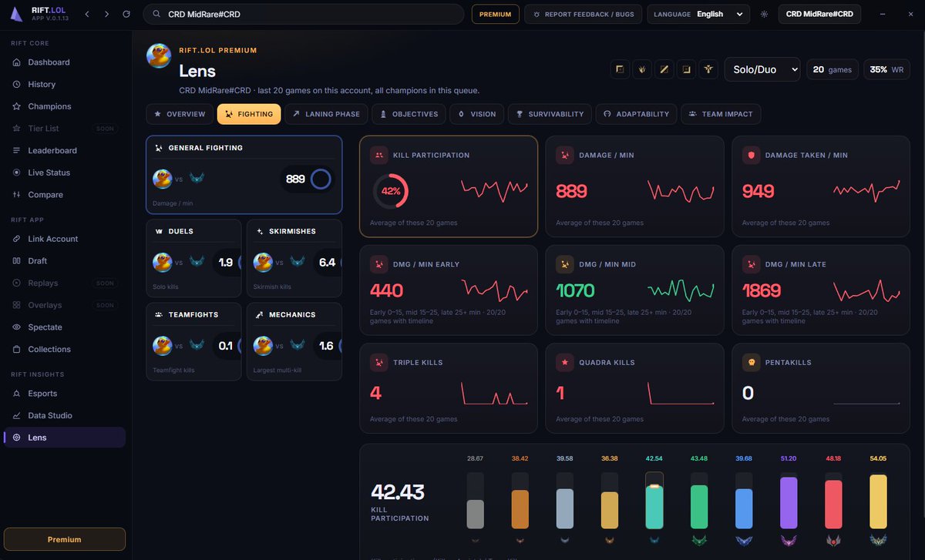Filter by bottom lane role icon

(686, 69)
